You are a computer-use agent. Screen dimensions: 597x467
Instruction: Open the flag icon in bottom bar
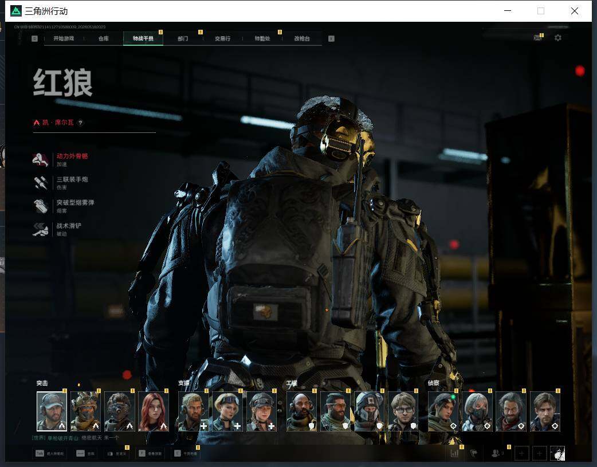pos(474,453)
